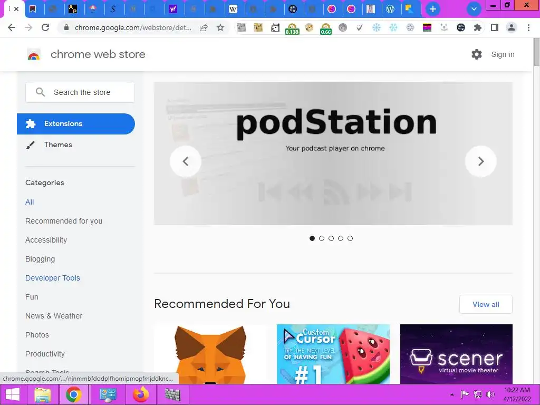Click the Chrome icon on taskbar

click(x=73, y=394)
